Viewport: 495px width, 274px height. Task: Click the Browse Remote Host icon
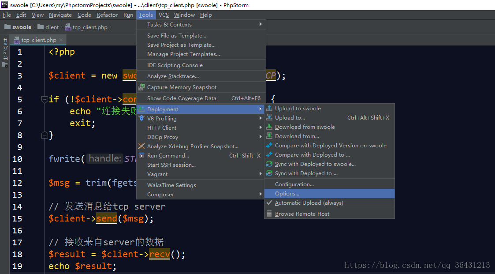pos(269,214)
